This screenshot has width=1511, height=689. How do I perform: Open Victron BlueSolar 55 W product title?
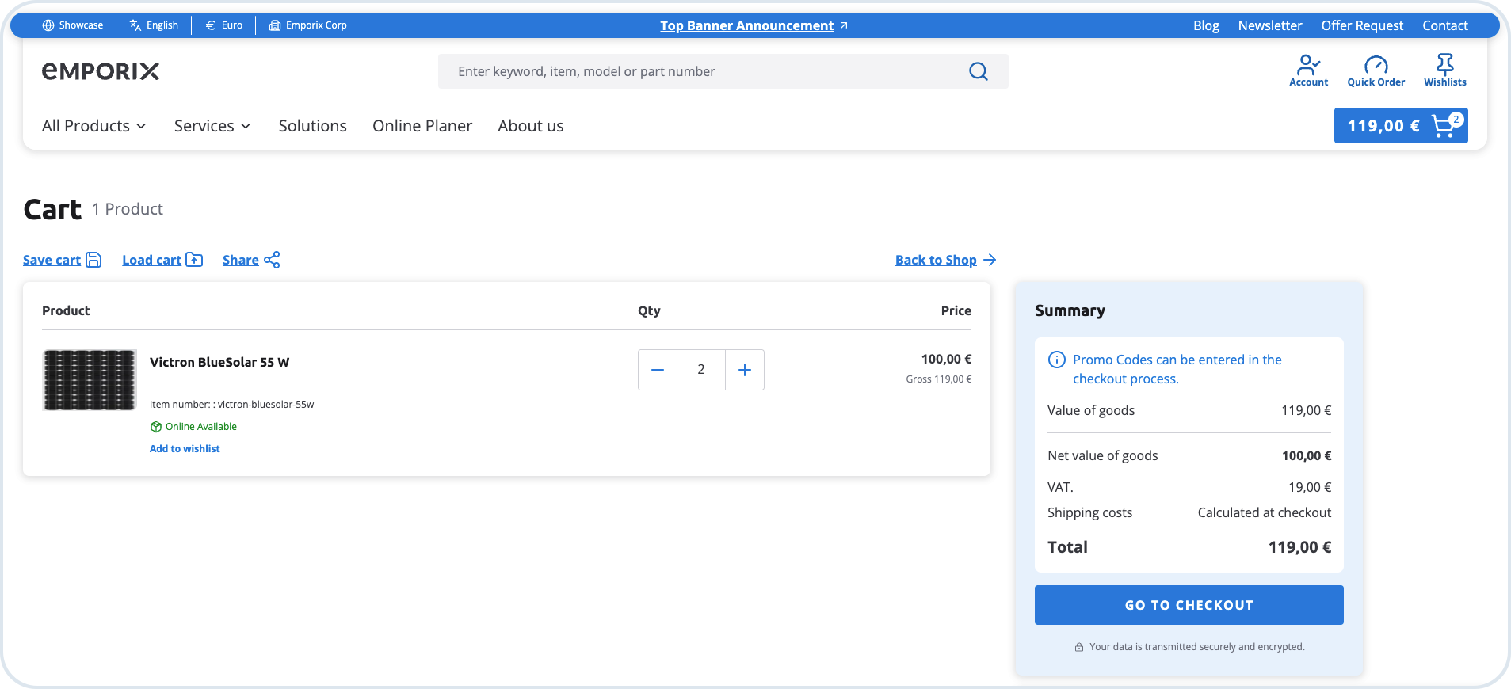[219, 362]
